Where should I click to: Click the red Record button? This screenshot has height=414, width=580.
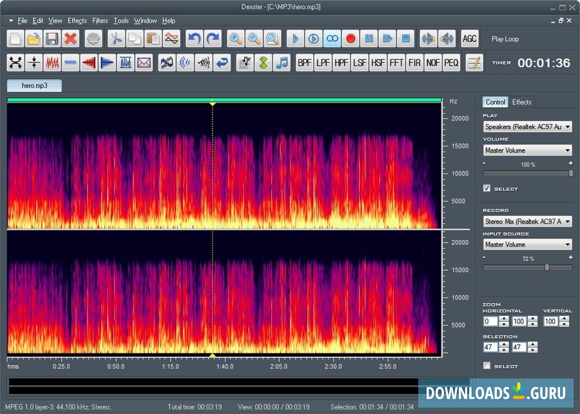coord(351,39)
